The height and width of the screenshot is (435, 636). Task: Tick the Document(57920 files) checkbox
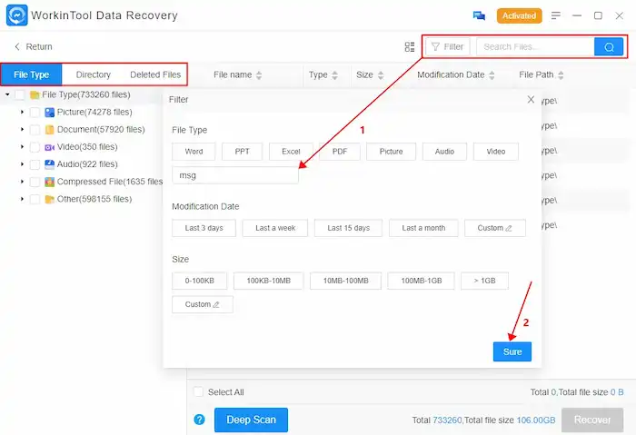point(35,130)
